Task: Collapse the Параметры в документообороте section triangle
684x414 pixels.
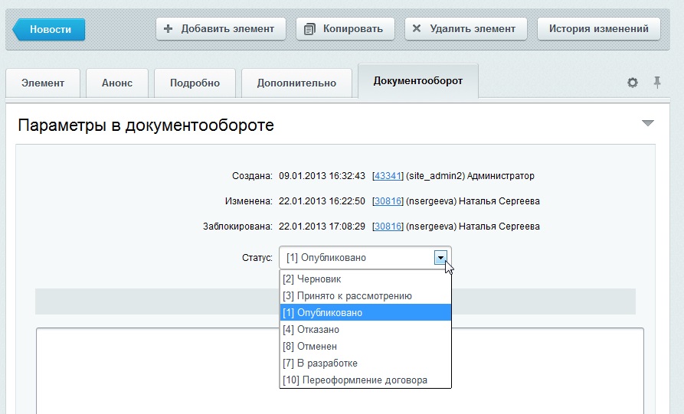Action: point(648,123)
